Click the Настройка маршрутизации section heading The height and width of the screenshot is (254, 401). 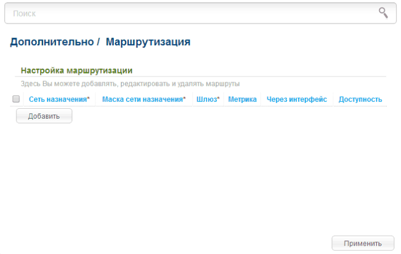pyautogui.click(x=76, y=71)
